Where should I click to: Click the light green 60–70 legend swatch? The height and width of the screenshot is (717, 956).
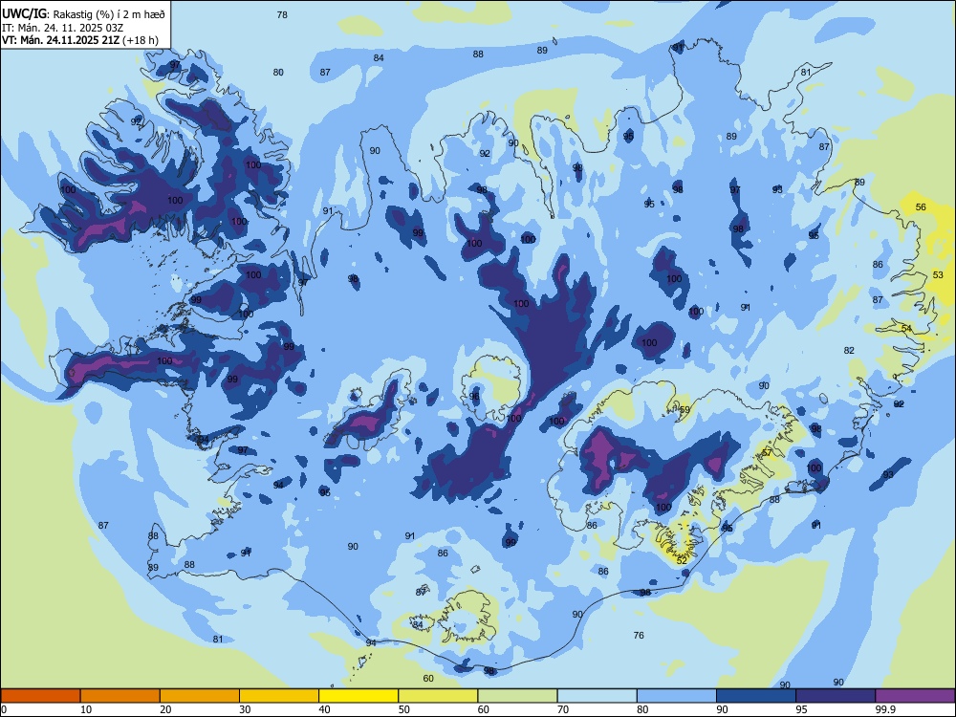517,696
